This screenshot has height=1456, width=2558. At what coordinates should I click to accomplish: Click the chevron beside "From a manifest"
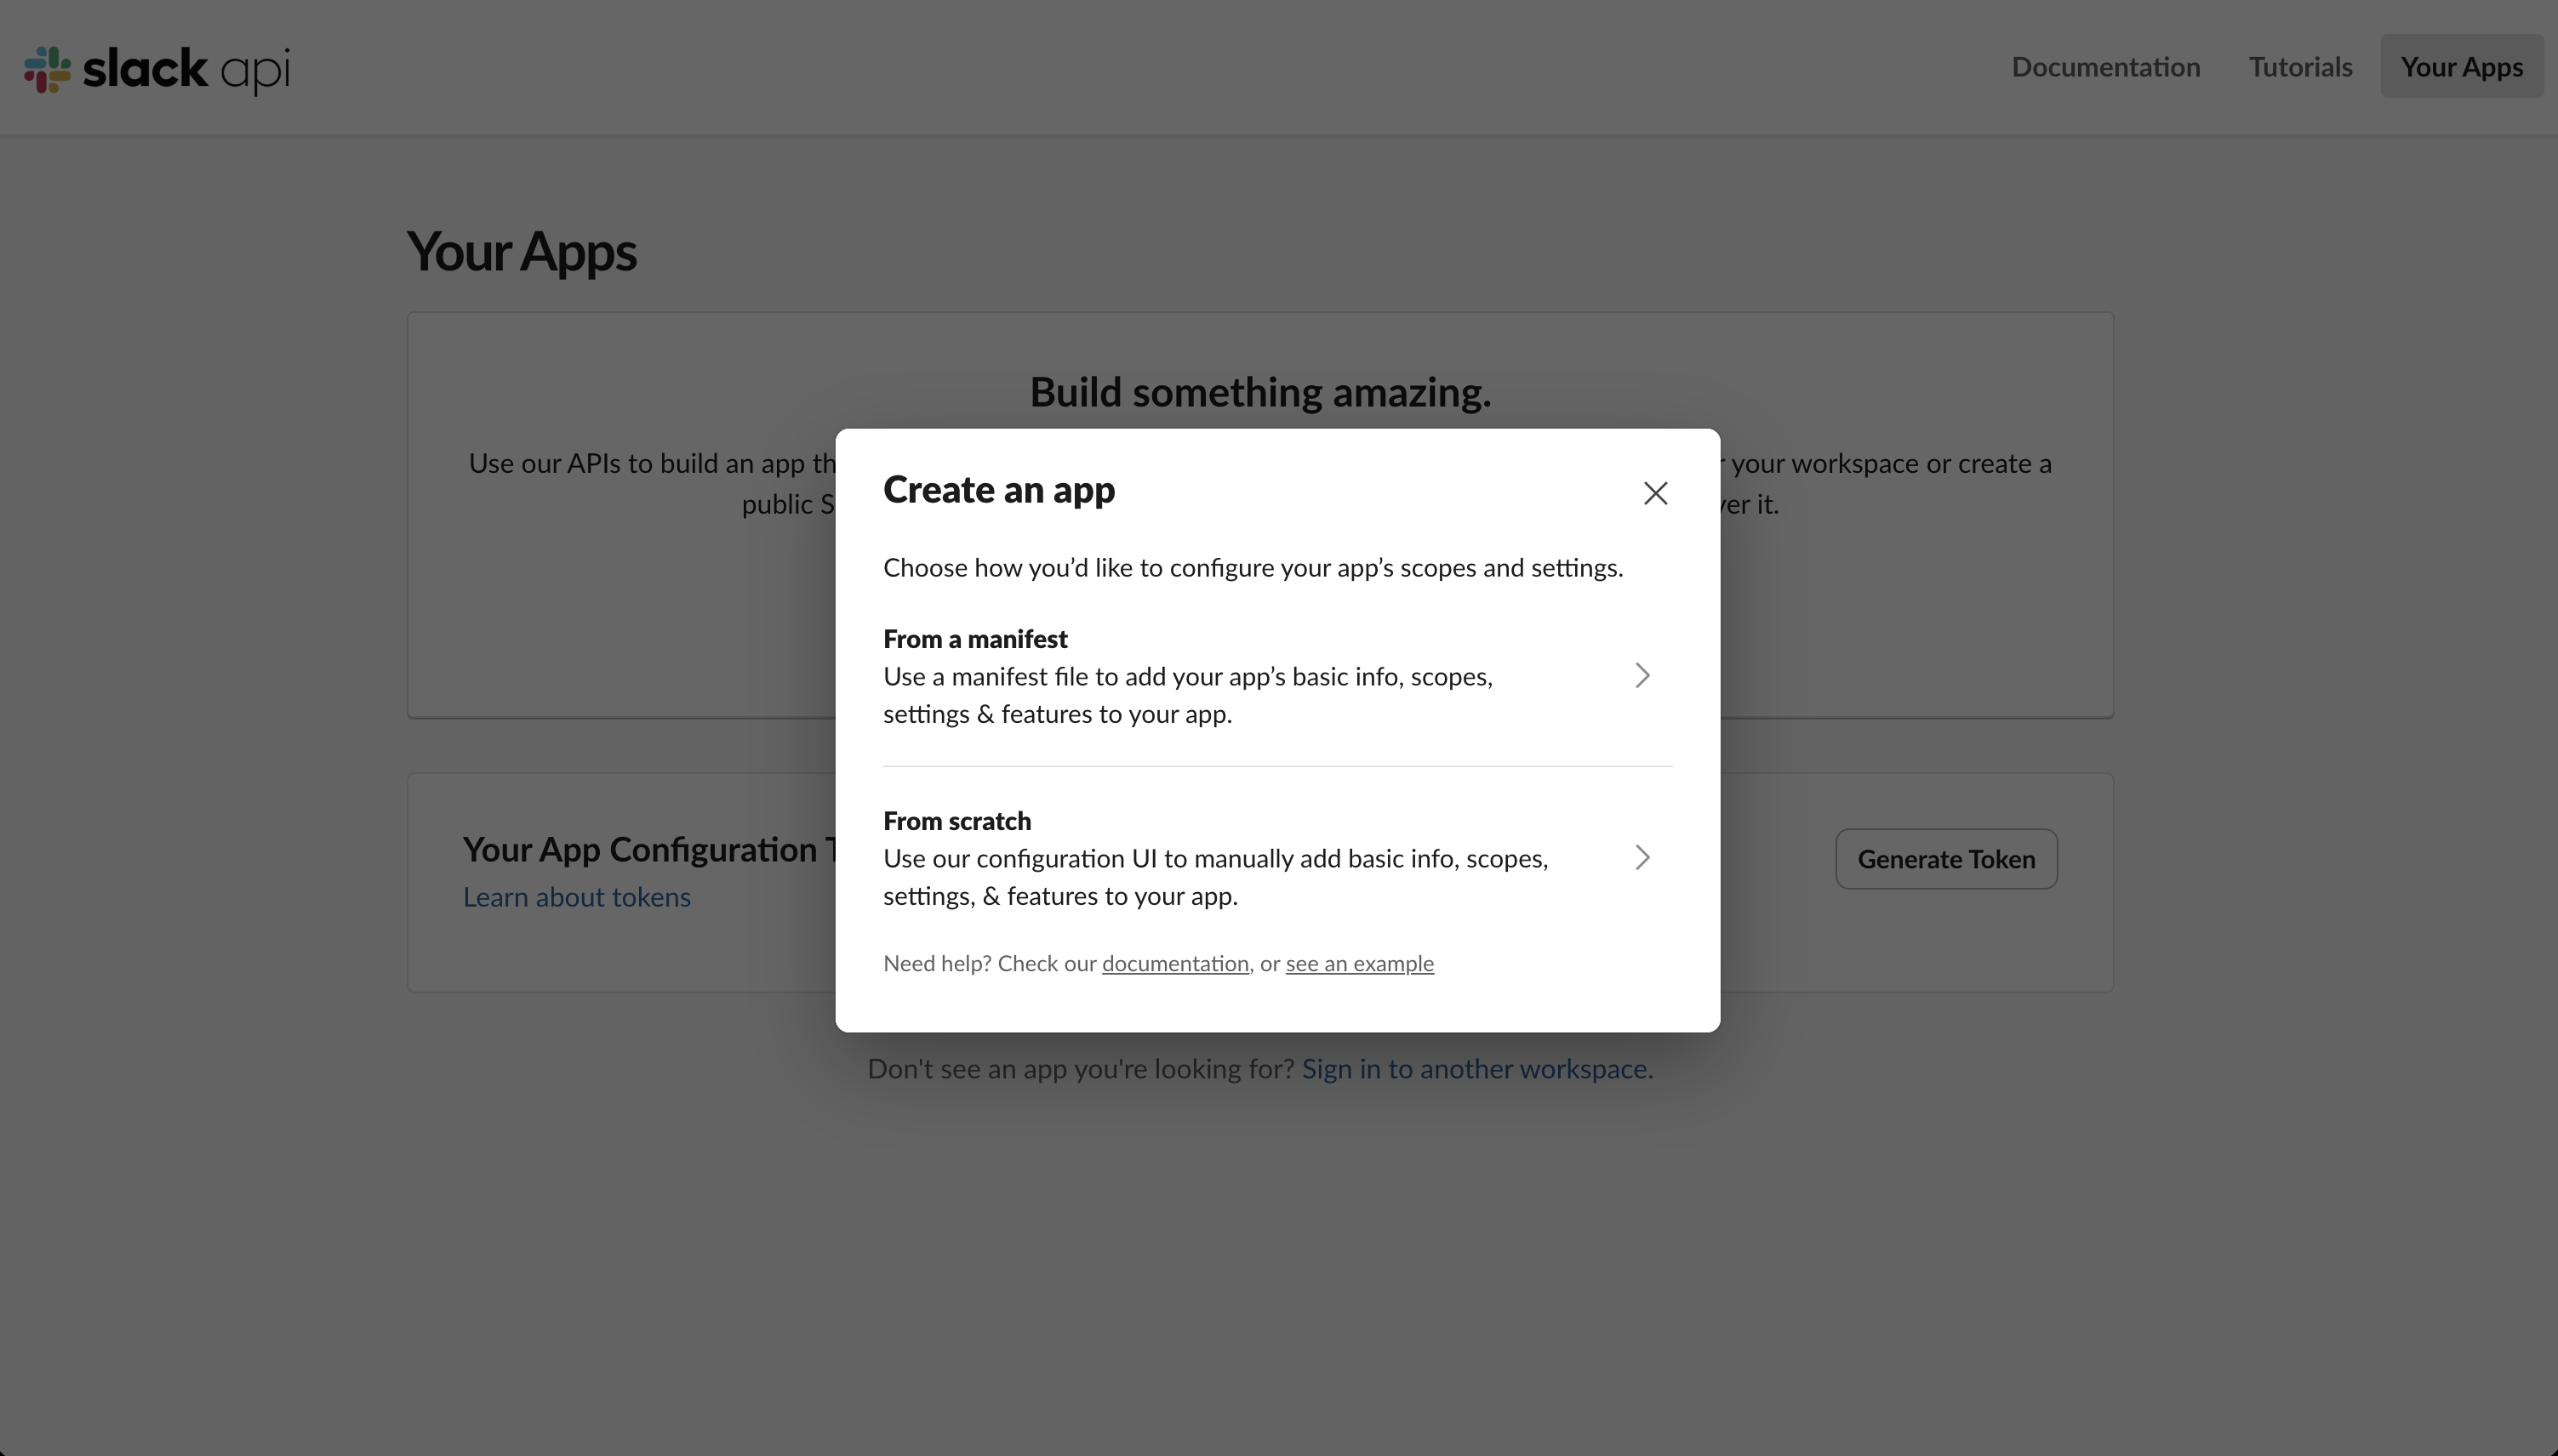click(x=1642, y=676)
